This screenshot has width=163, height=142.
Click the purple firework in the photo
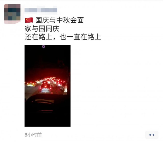tap(44, 46)
